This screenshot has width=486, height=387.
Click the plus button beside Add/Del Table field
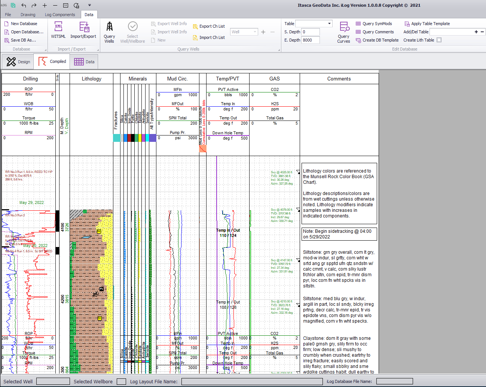[x=477, y=32]
